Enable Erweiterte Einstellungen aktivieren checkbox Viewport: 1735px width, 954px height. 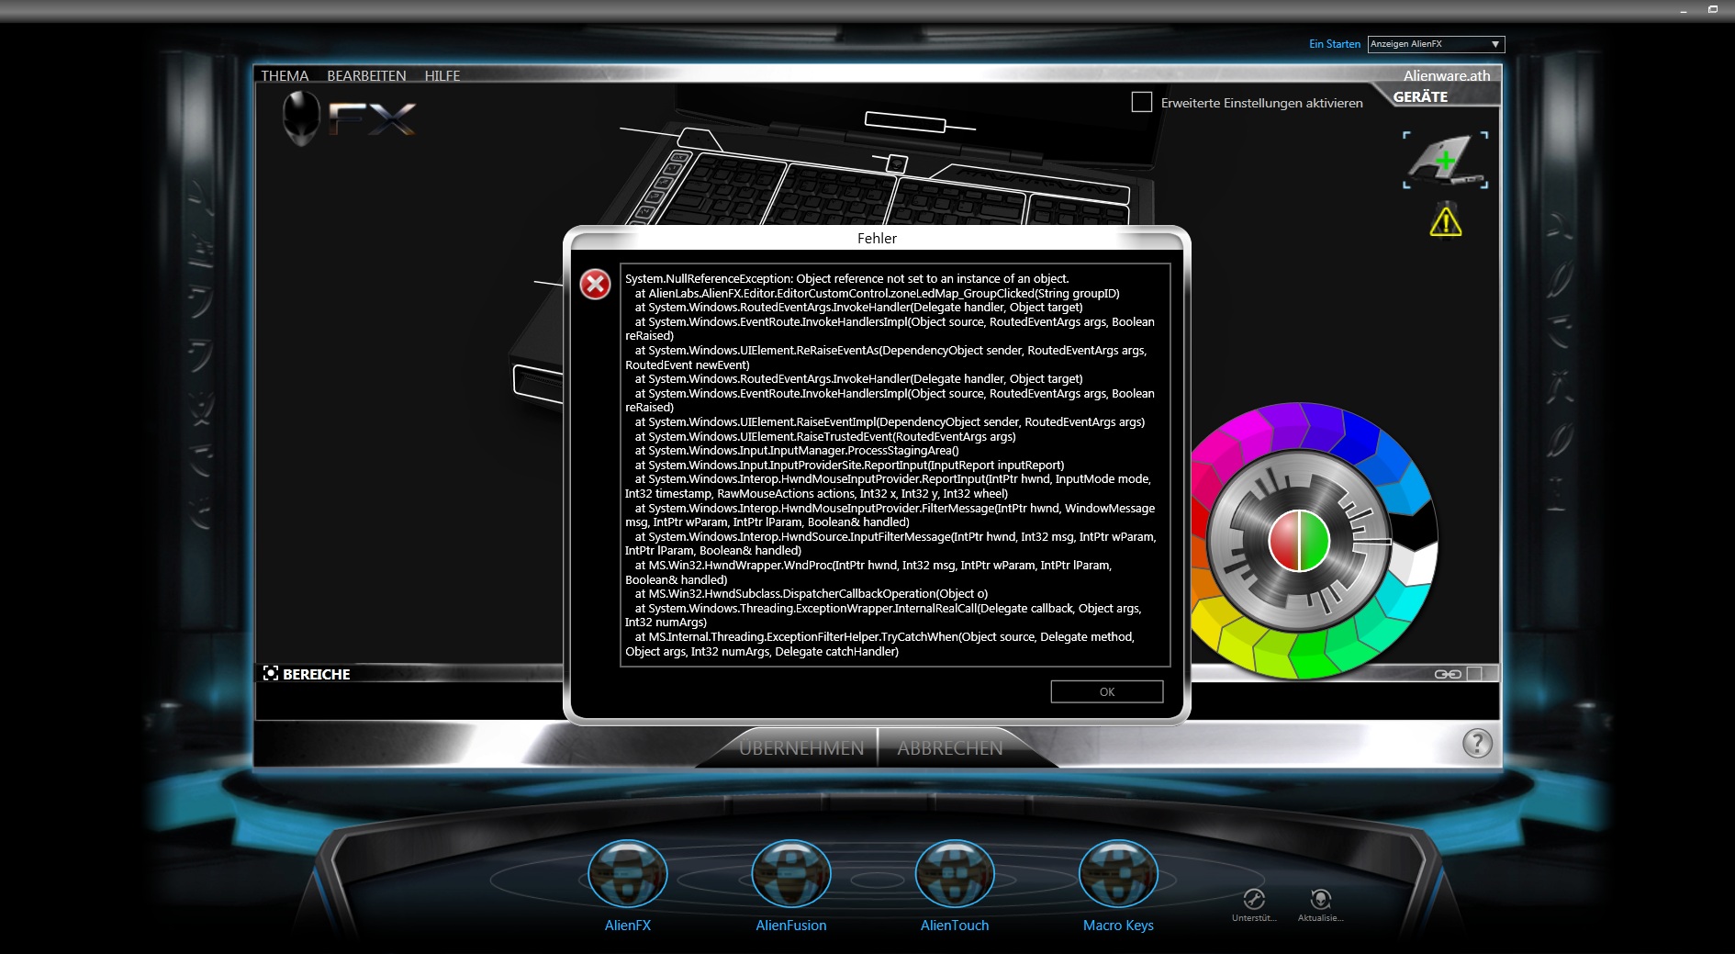1142,102
